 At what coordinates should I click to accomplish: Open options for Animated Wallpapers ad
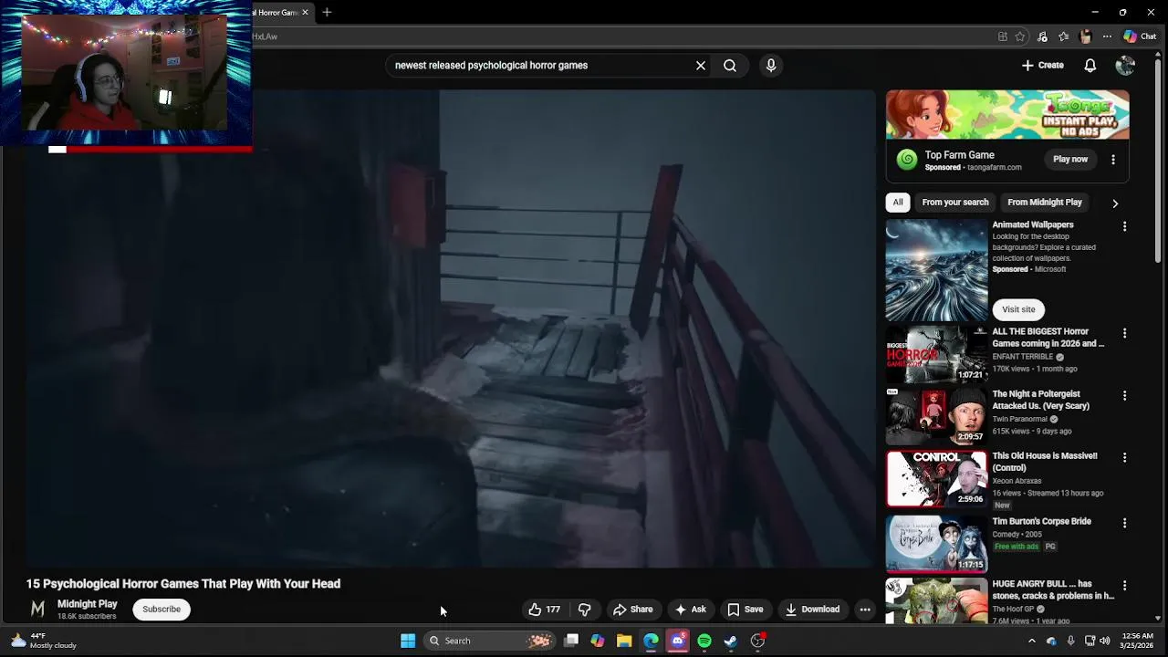click(1124, 226)
